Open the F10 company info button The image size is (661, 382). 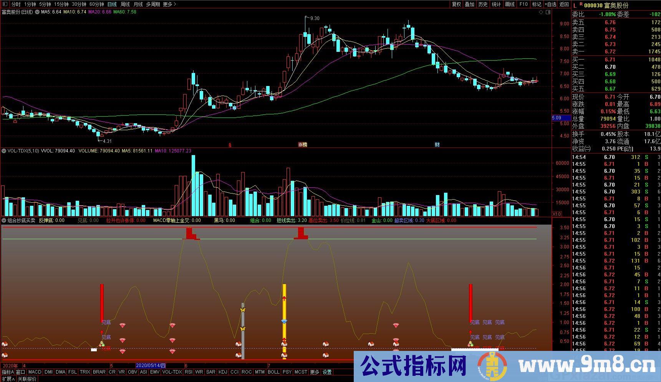point(523,4)
